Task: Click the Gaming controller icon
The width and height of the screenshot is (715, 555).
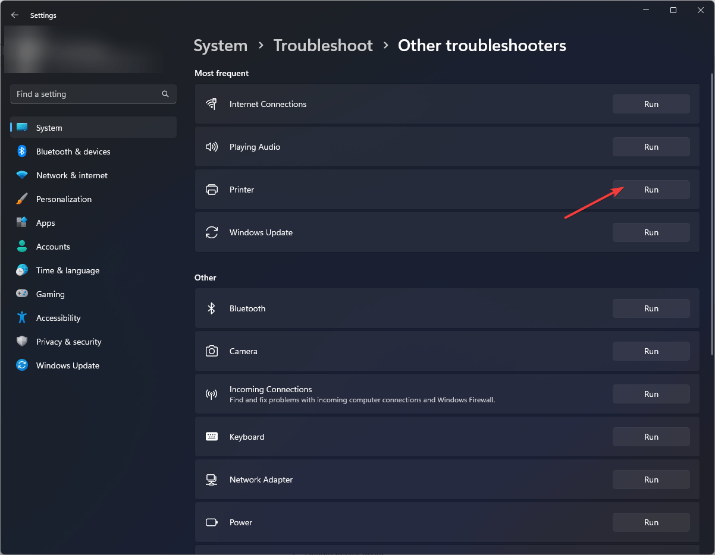Action: point(22,294)
